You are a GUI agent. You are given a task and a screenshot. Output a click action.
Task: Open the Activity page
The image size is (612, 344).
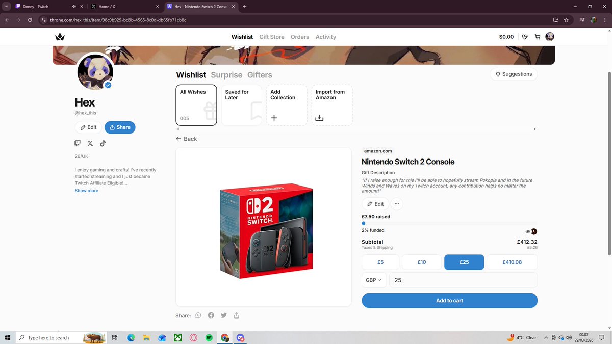click(x=326, y=37)
